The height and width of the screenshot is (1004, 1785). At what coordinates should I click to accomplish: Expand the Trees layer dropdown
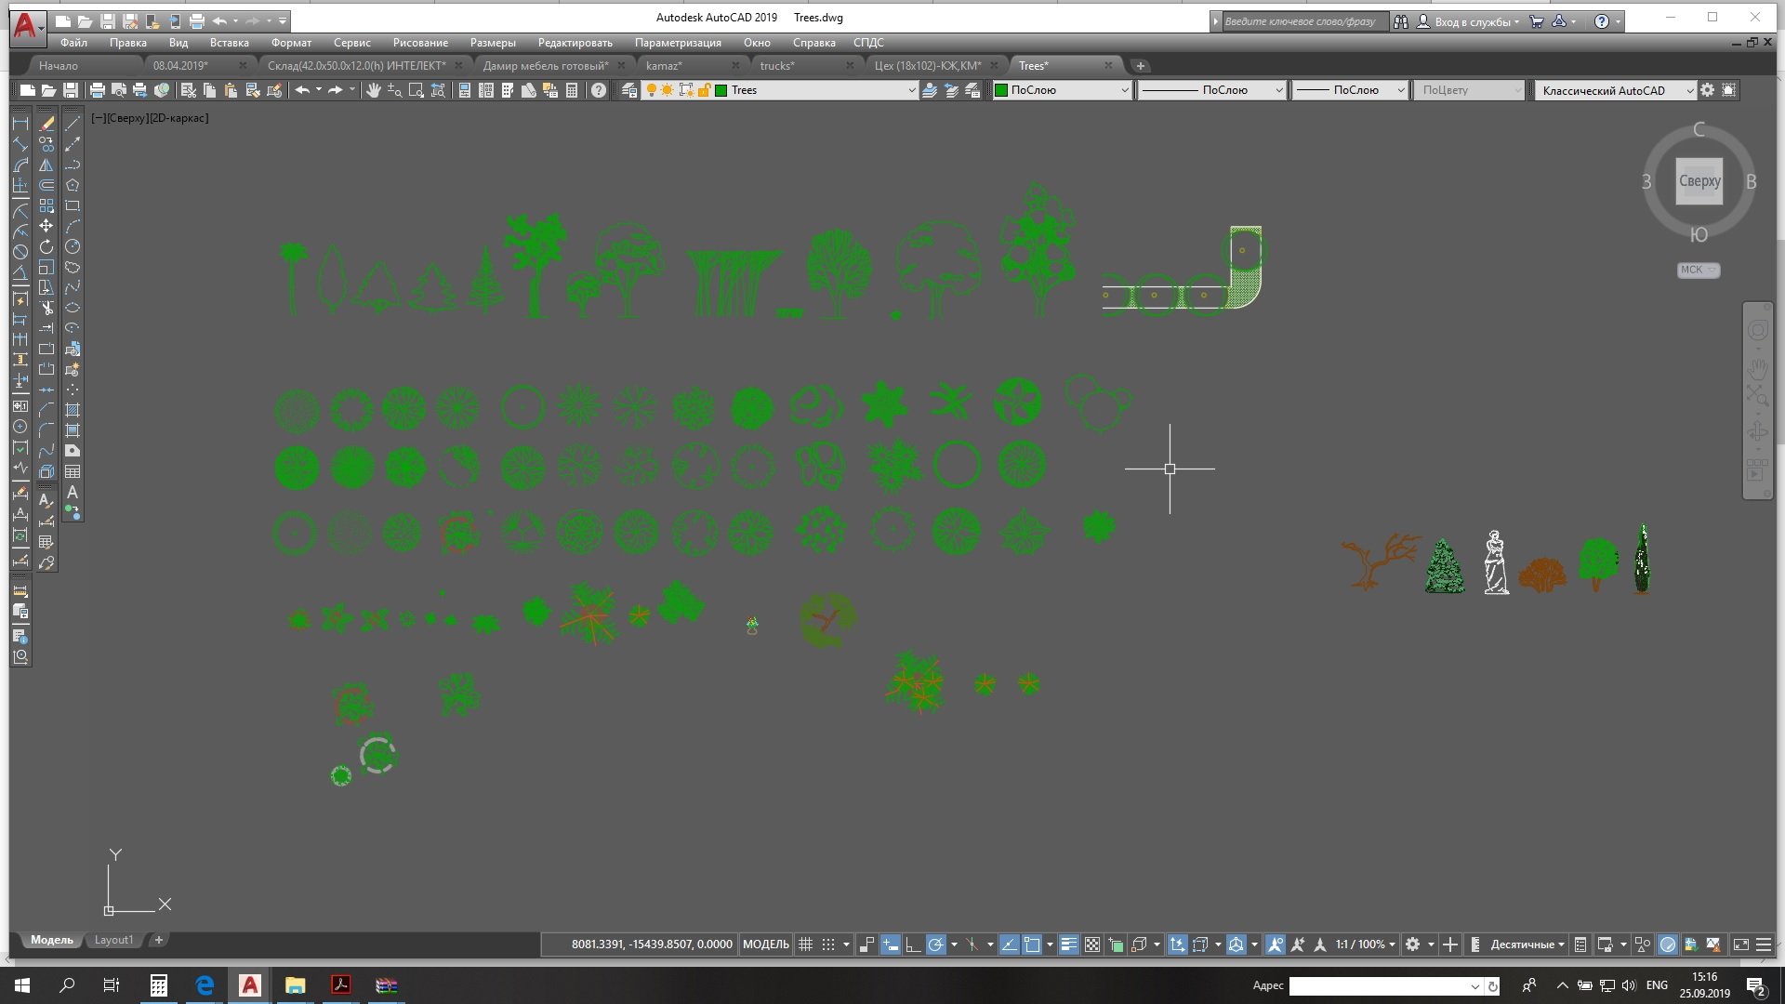tap(911, 90)
